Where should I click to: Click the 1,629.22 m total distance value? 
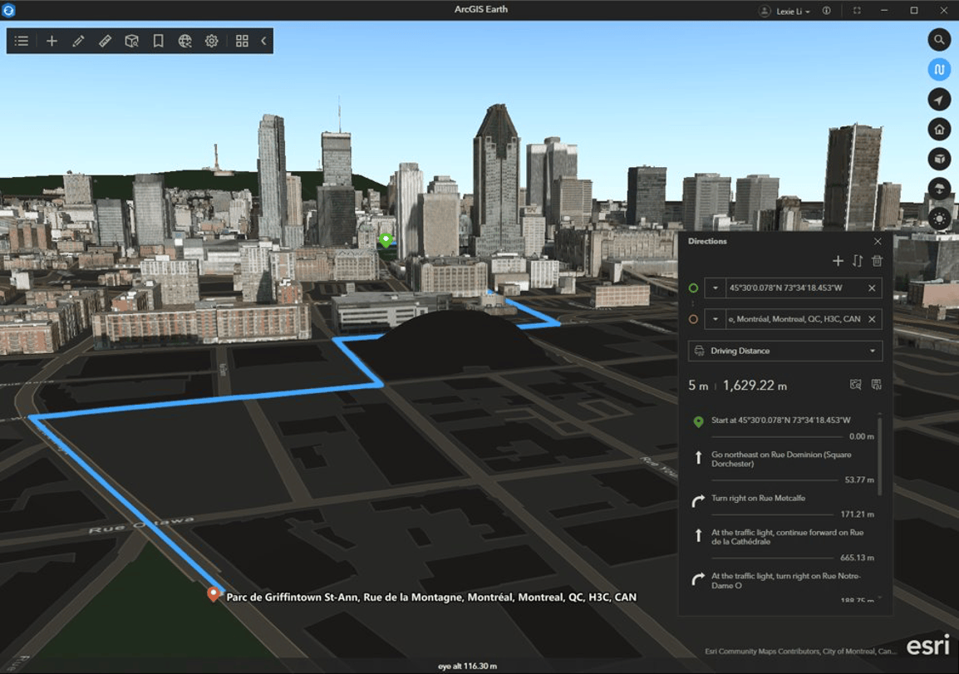[x=755, y=386]
